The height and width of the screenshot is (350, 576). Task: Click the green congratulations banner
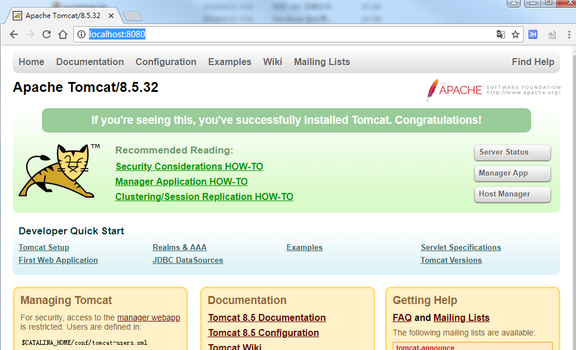tap(286, 120)
